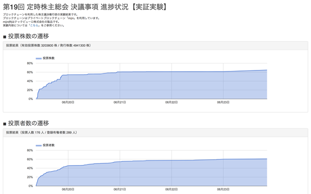Click the 60% label on the 投票者数 chart
This screenshot has width=311, height=194.
30,159
